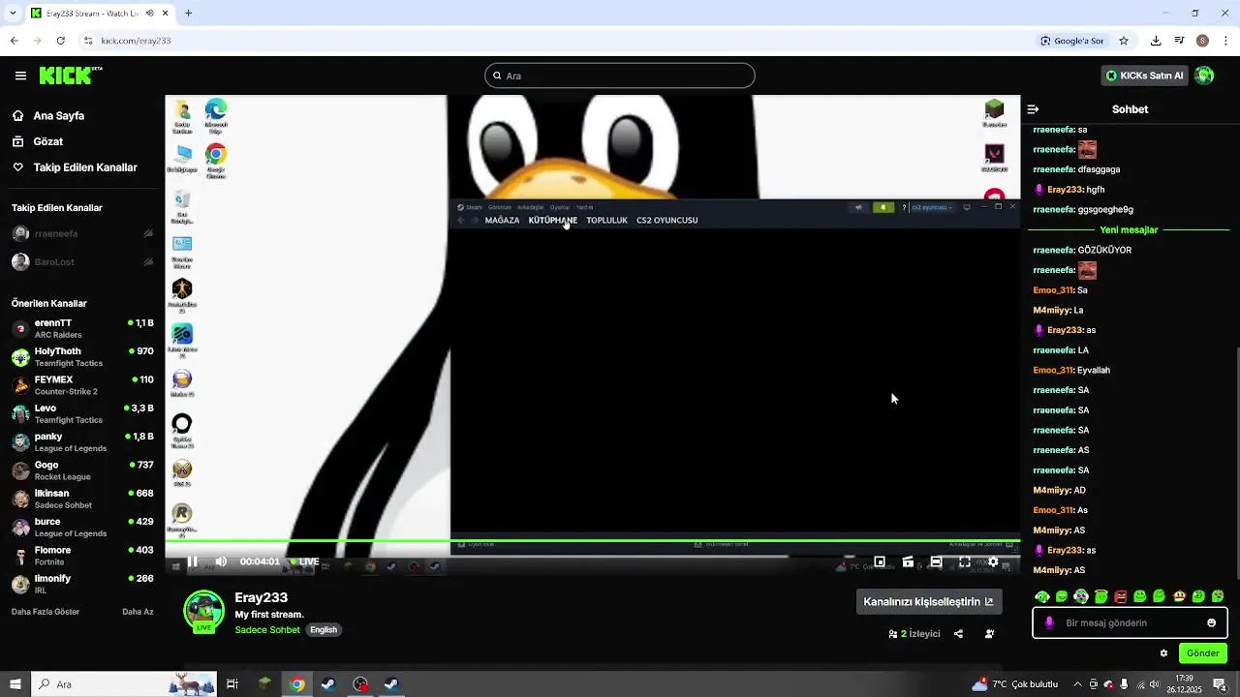Viewport: 1240px width, 697px height.
Task: Pause the live stream
Action: [193, 561]
